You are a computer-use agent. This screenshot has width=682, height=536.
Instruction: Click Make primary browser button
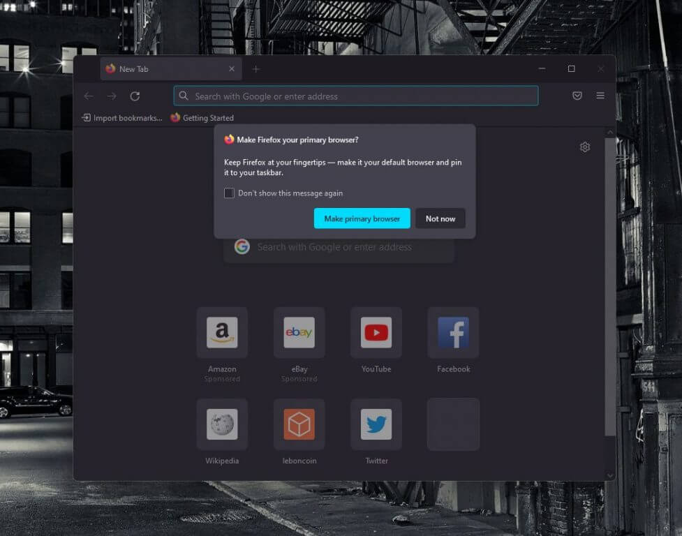tap(362, 218)
